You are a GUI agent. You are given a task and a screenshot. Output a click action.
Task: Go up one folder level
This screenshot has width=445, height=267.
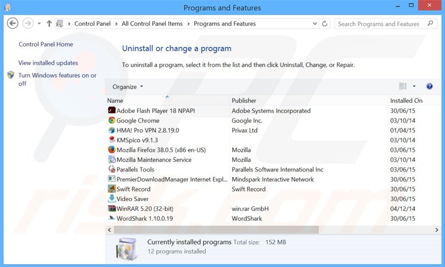[49, 24]
